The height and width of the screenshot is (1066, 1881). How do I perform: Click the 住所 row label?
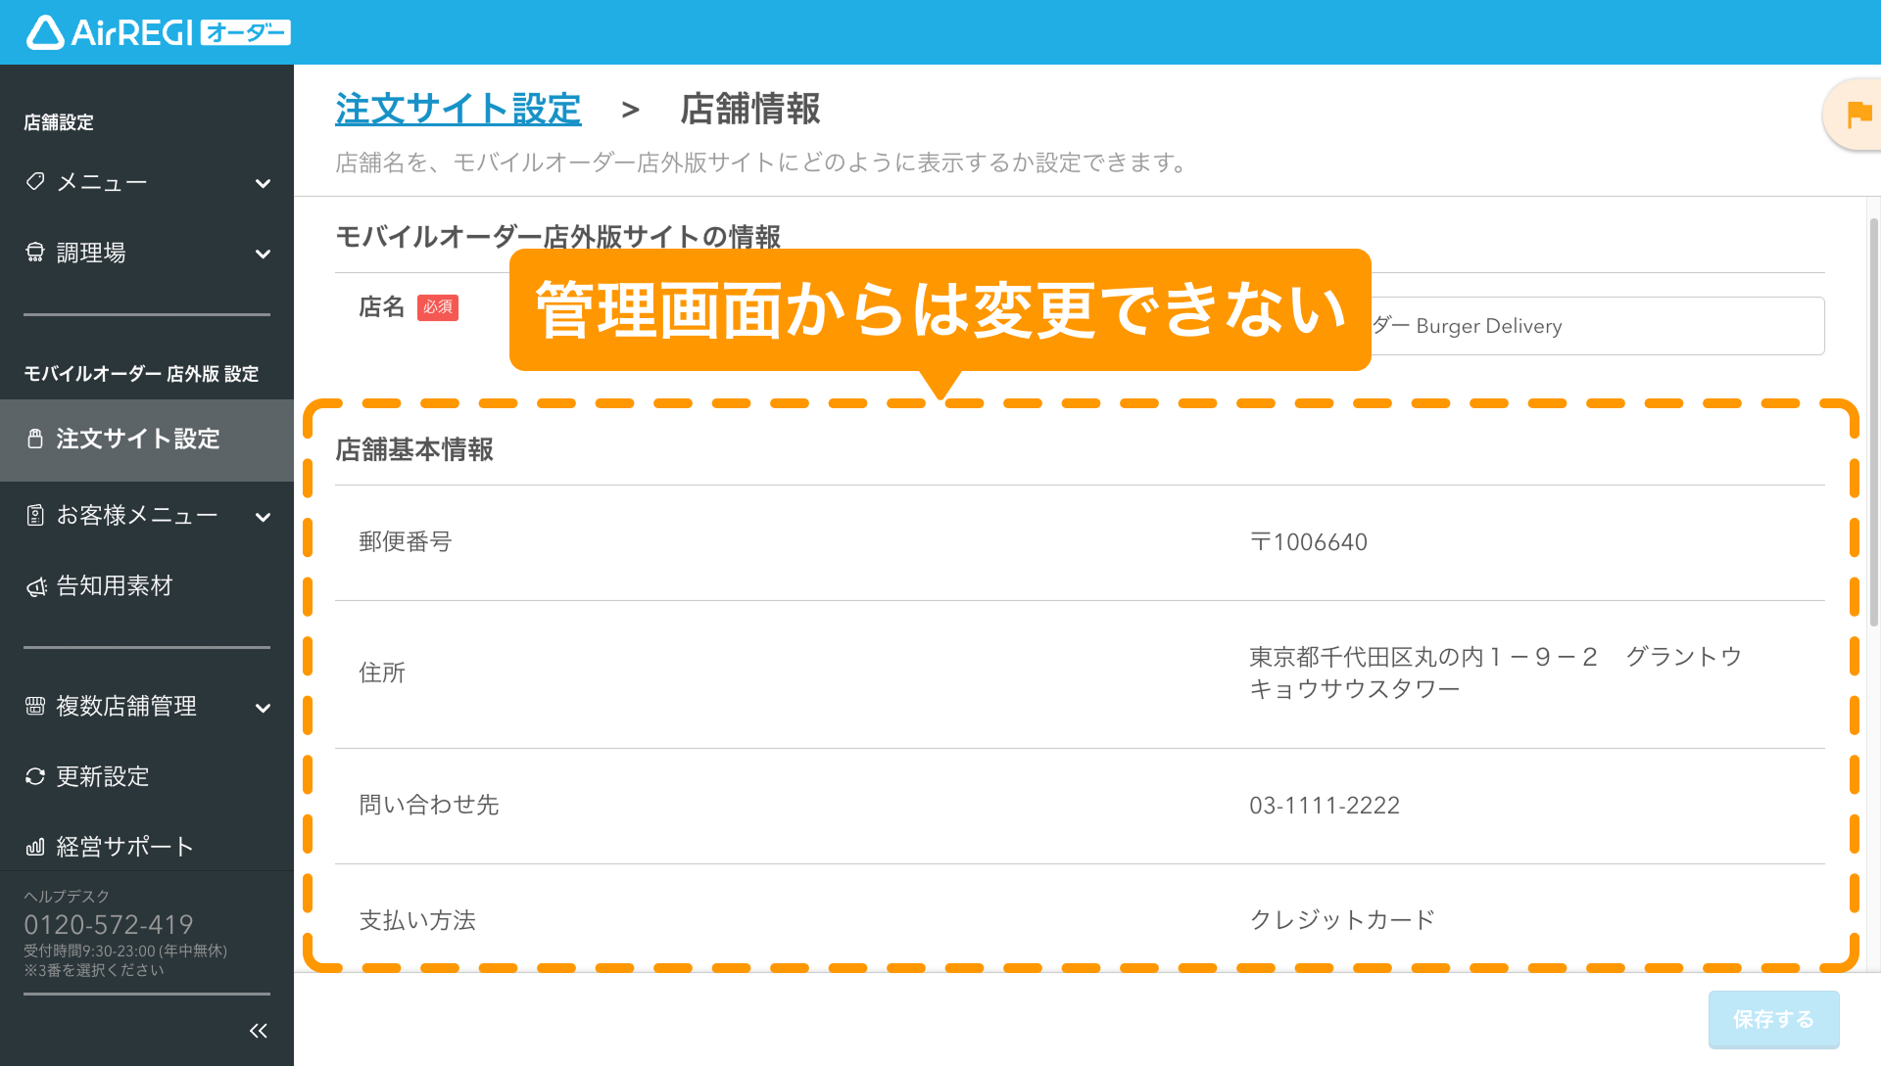382,672
